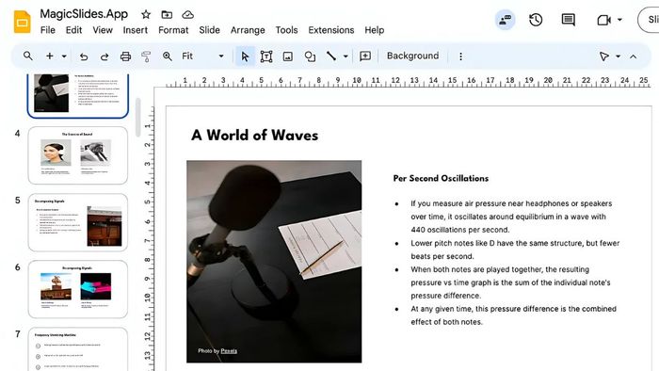The height and width of the screenshot is (371, 659).
Task: Click the pointer mode icon at toolbar right
Action: [604, 56]
